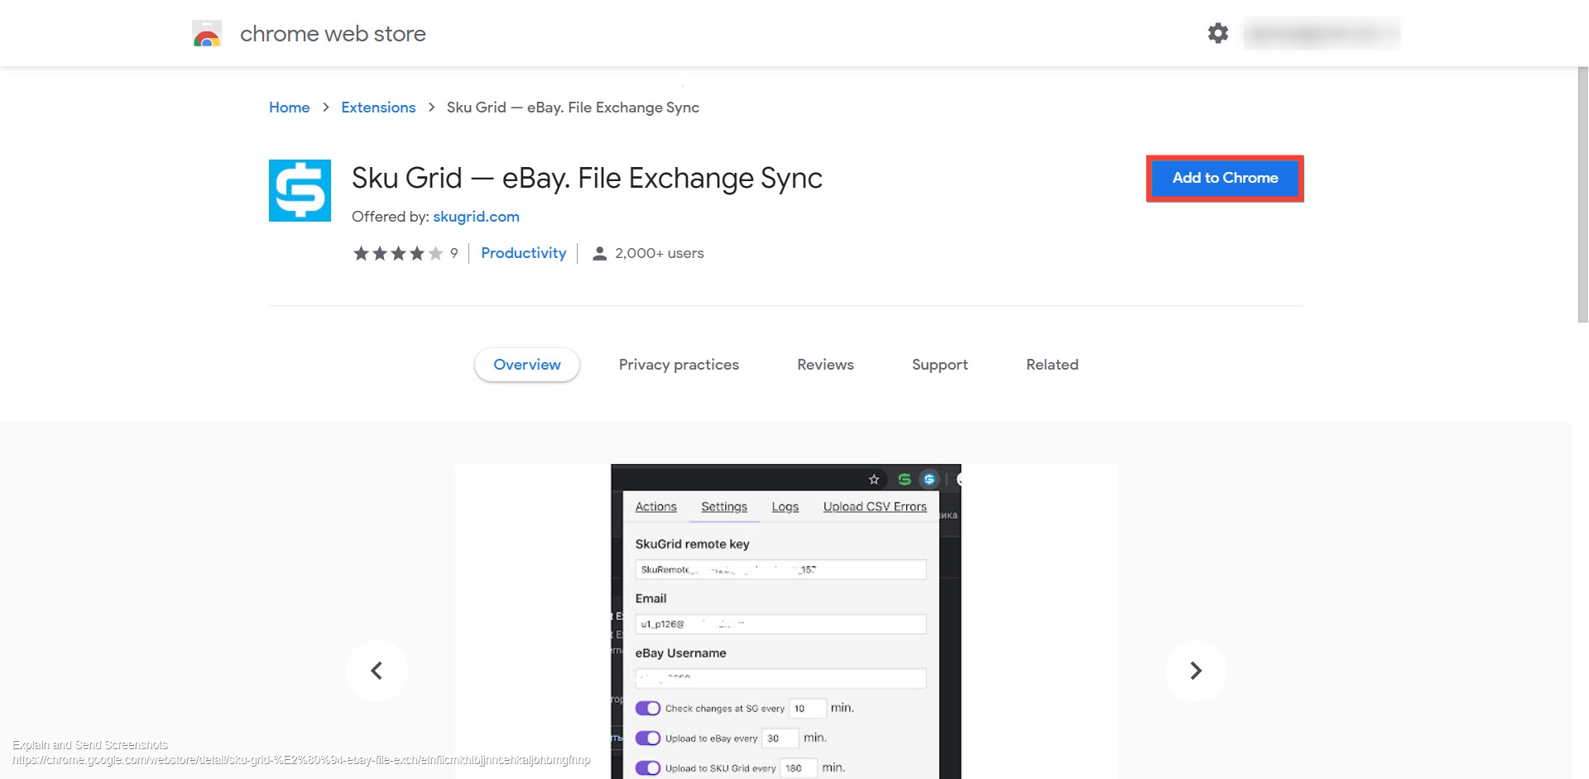The width and height of the screenshot is (1589, 779).
Task: Click the 30 minutes interval field
Action: [780, 738]
